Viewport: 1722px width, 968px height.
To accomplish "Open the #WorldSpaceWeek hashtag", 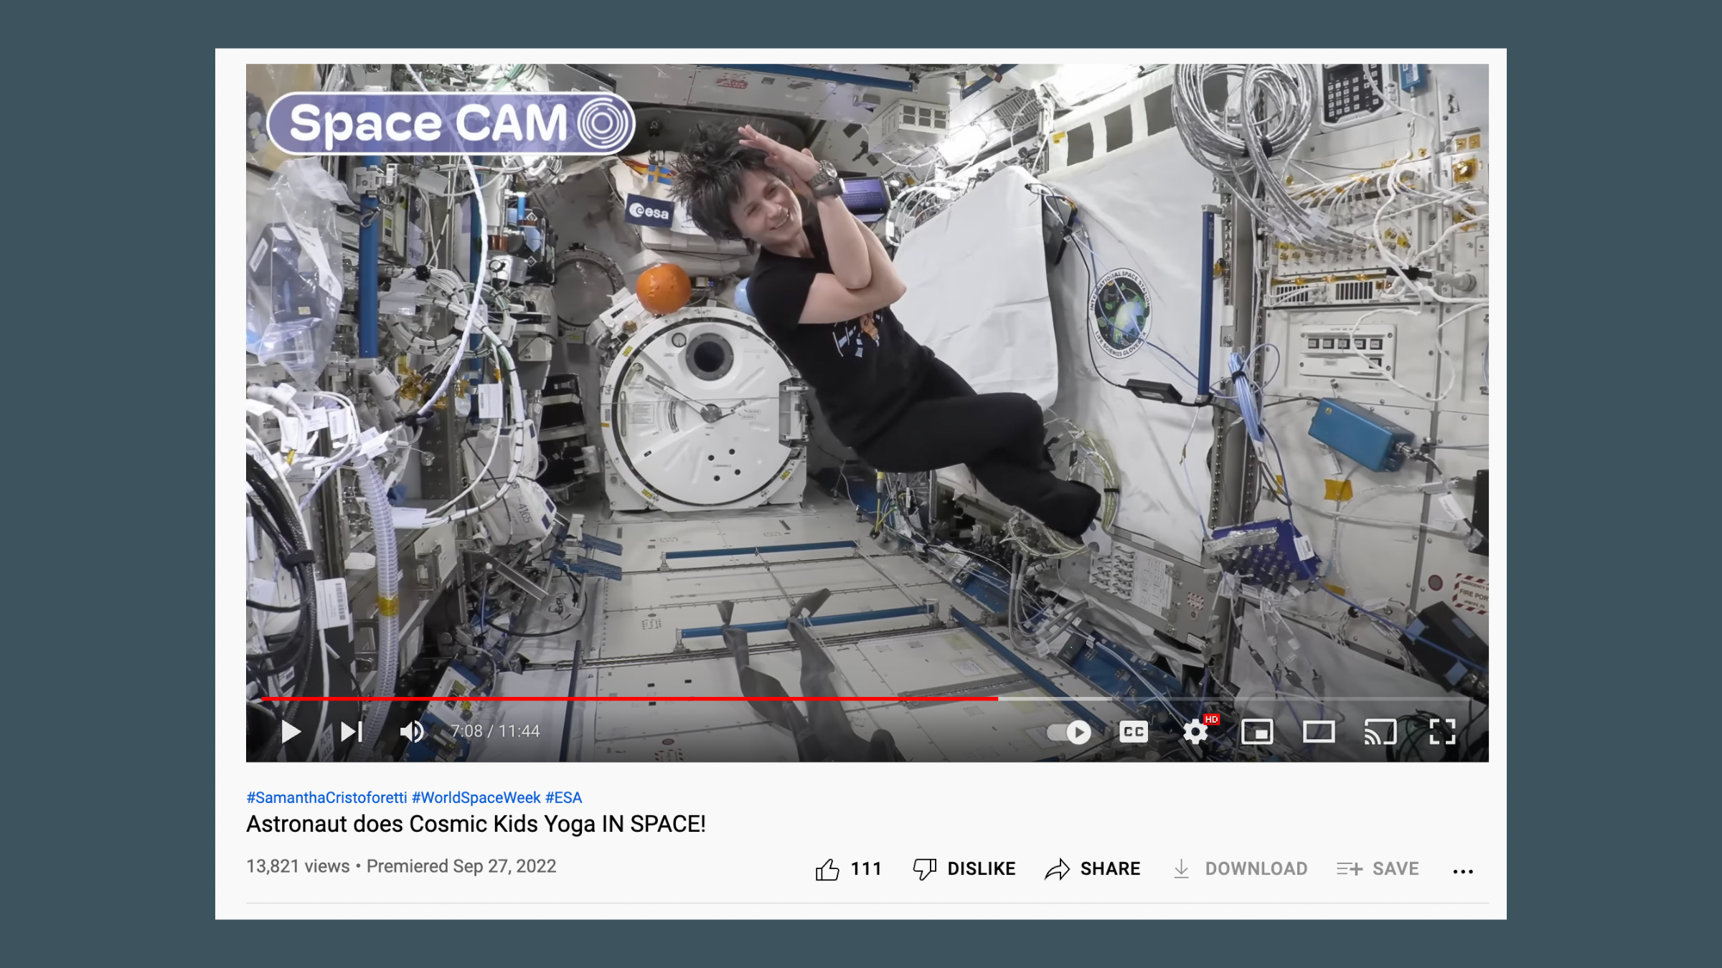I will tap(477, 797).
